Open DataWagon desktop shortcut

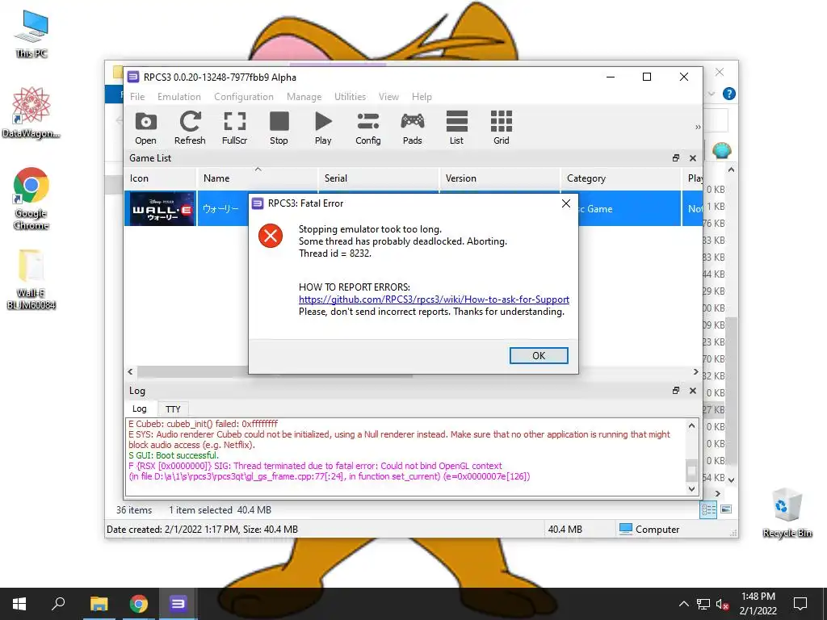click(31, 113)
